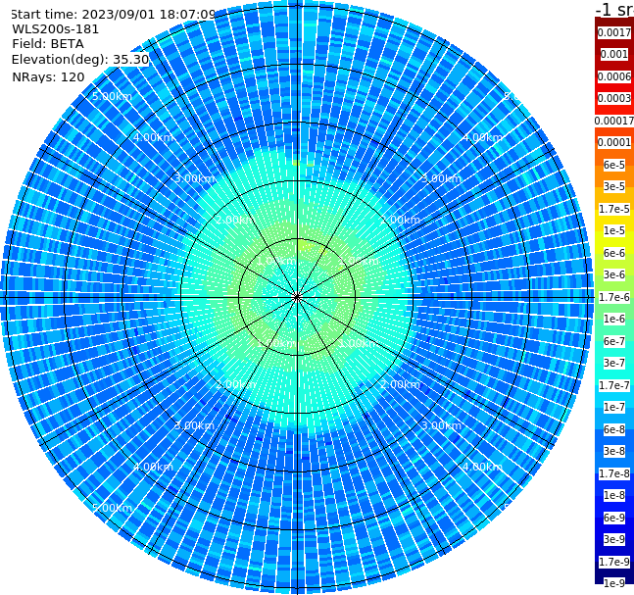Click the 3.00km ring label in lower-right quadrant
This screenshot has width=634, height=595.
click(x=441, y=425)
